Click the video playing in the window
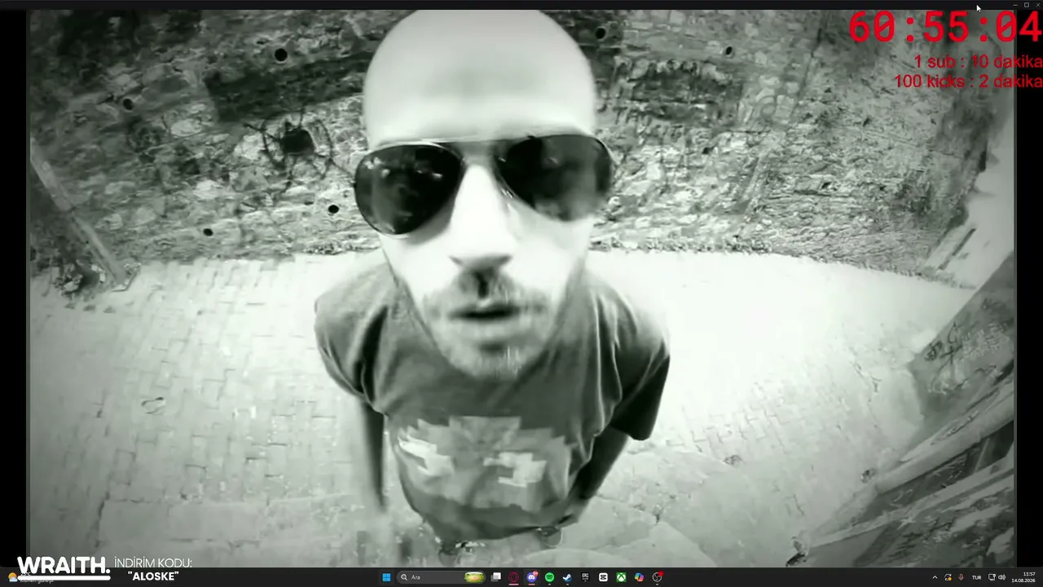Image resolution: width=1043 pixels, height=587 pixels. [x=521, y=288]
